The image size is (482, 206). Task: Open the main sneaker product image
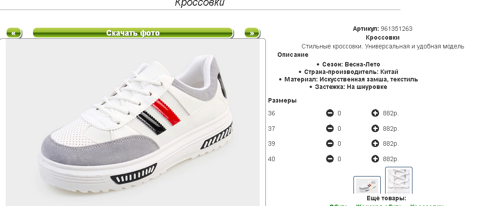pos(133,123)
